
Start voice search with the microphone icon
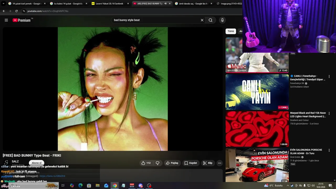(222, 20)
